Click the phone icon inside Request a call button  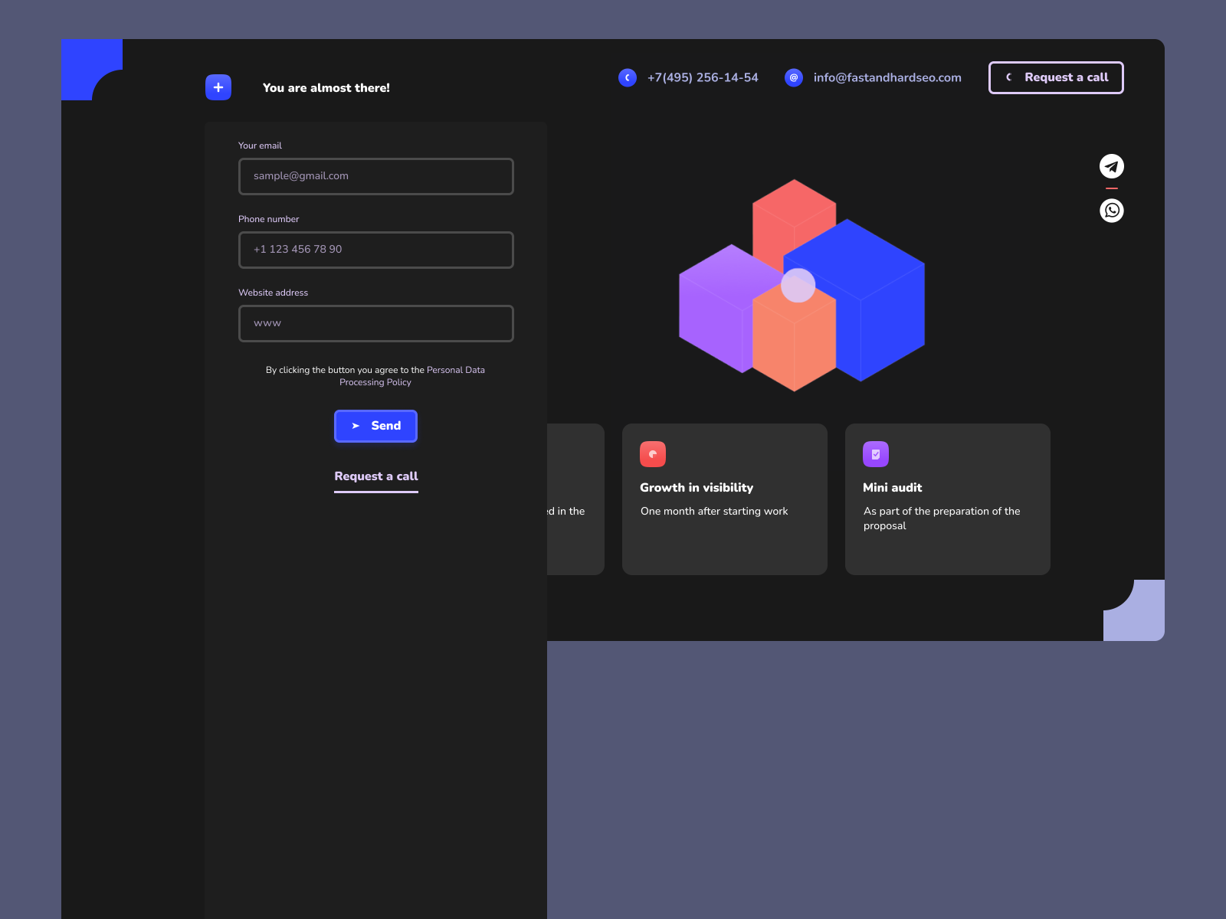(1008, 77)
